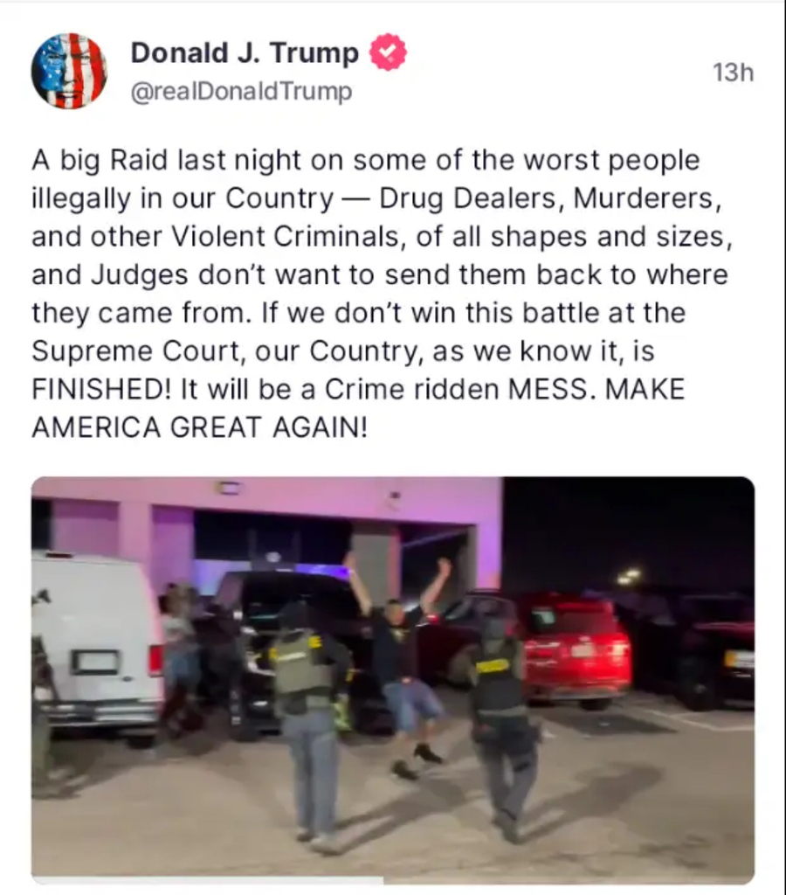786x895 pixels.
Task: Click "Drug Dealers, Murderers," text
Action: (x=550, y=198)
